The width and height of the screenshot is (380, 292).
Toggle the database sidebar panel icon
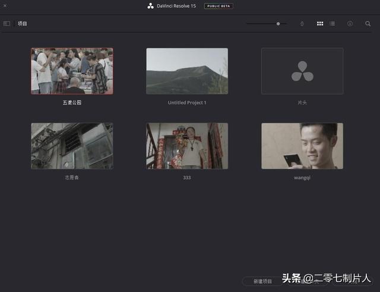7,24
